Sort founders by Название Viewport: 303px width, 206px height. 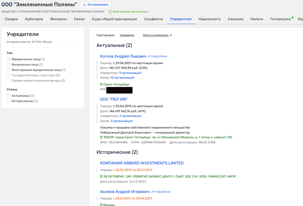(x=127, y=35)
